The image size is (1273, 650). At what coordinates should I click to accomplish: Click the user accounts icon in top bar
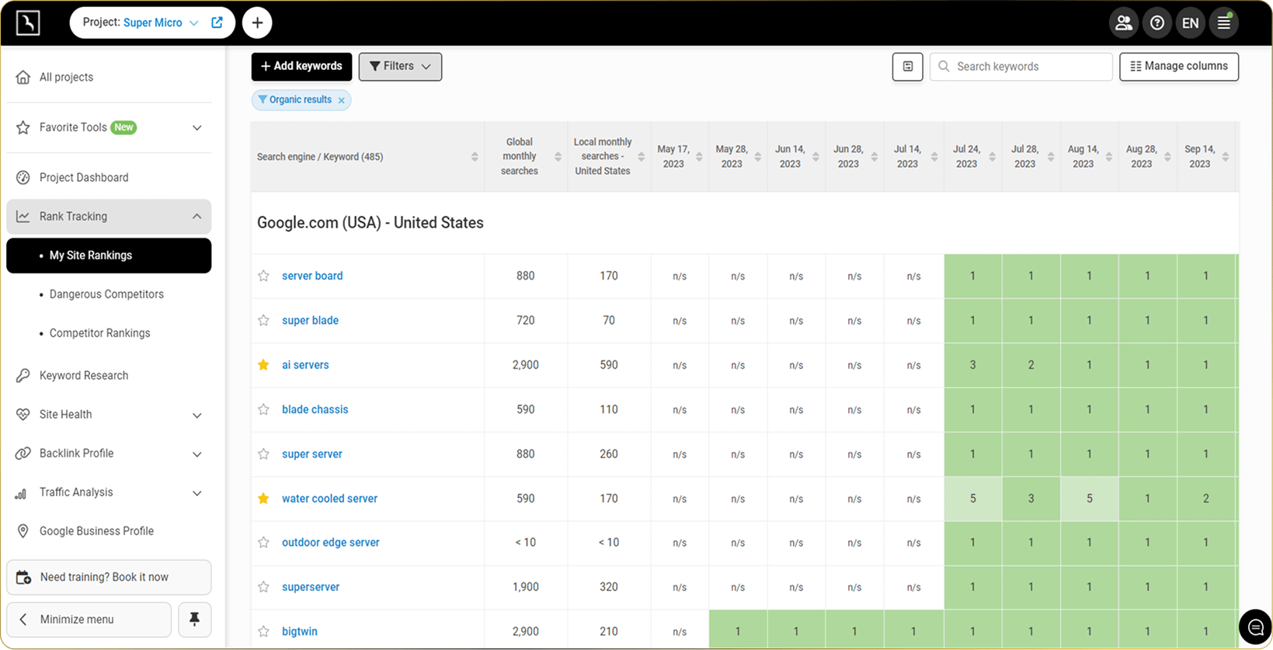(1123, 23)
